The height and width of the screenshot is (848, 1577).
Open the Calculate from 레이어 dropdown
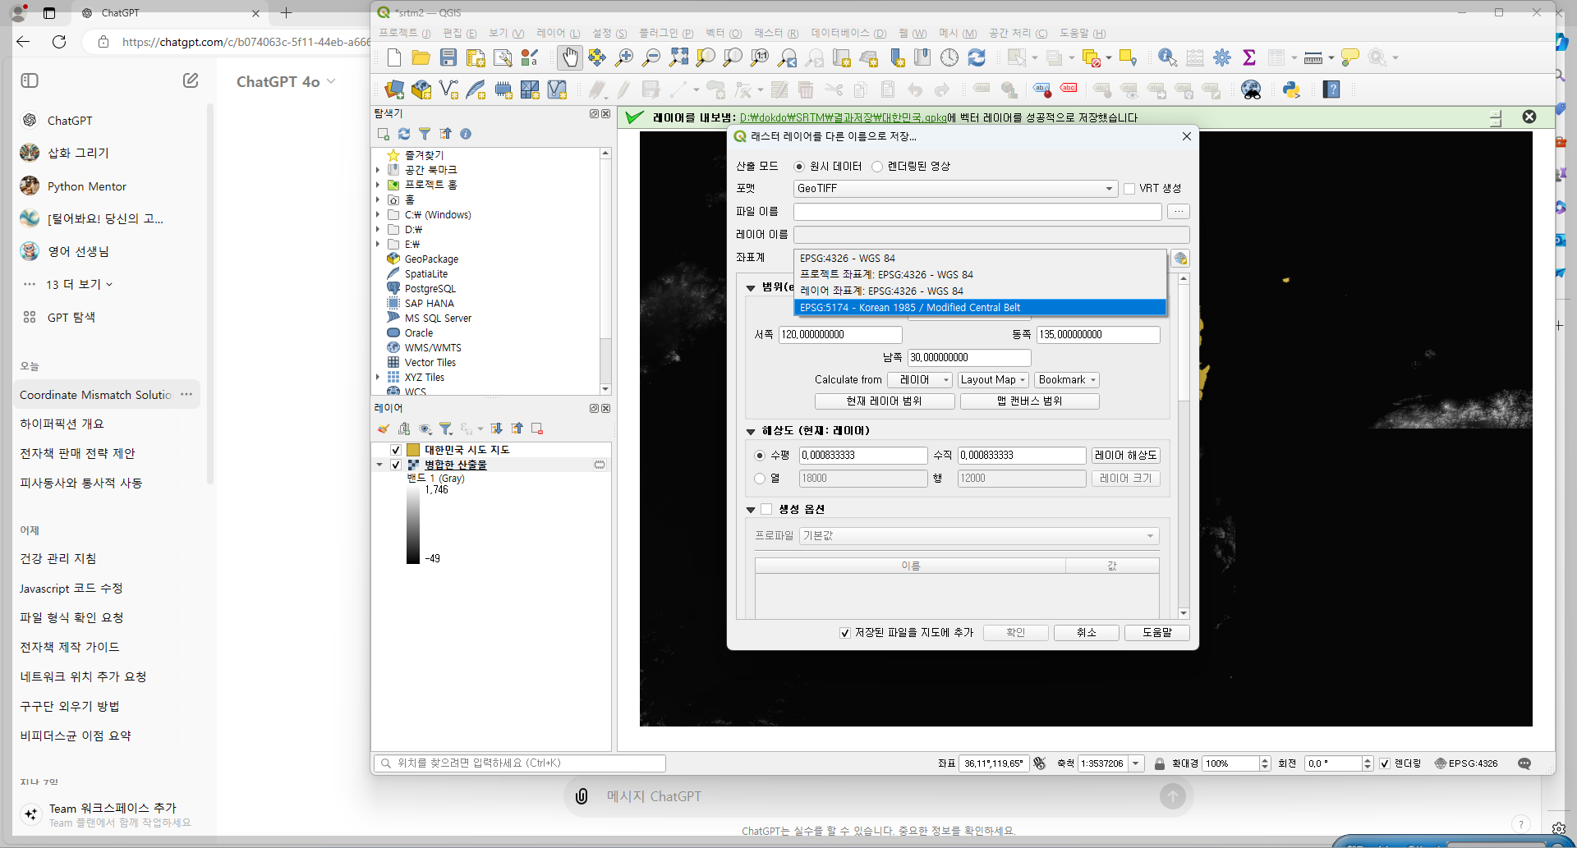(x=920, y=380)
